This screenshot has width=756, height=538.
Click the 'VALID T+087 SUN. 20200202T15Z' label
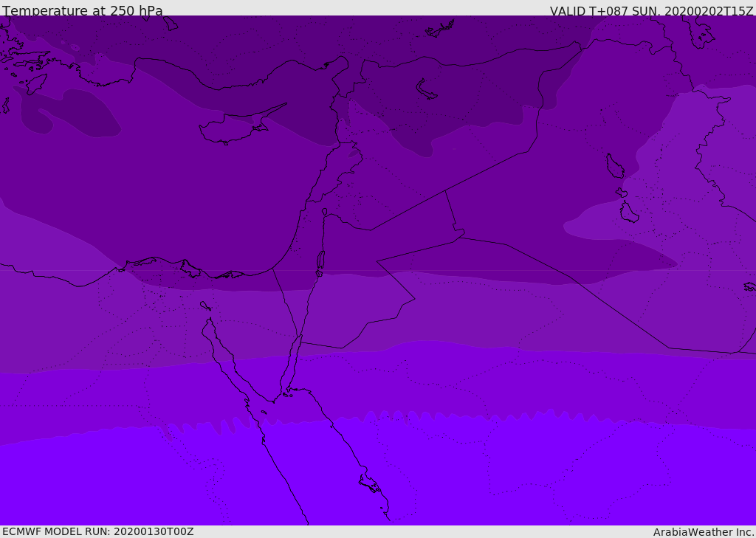coord(651,11)
